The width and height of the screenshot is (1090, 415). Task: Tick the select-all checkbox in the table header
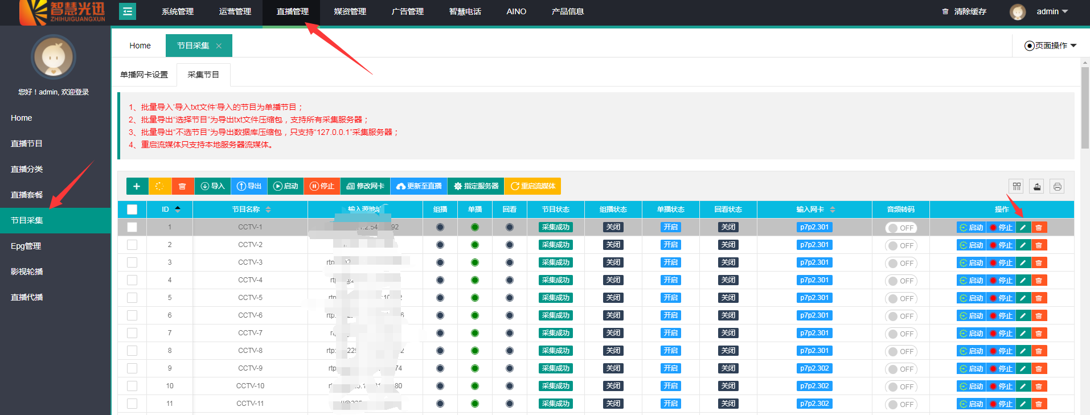[x=132, y=209]
